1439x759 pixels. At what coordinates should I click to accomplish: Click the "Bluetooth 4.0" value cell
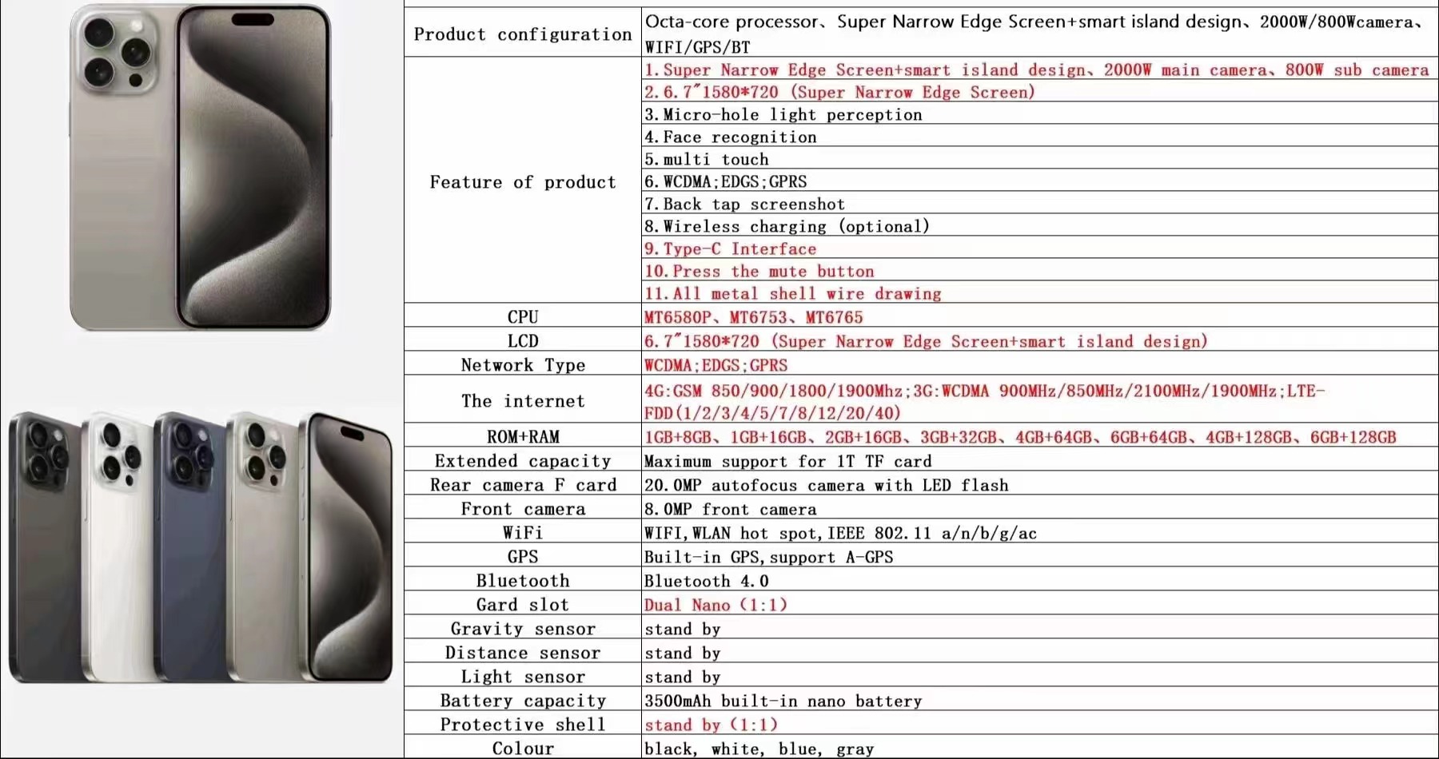tap(707, 581)
